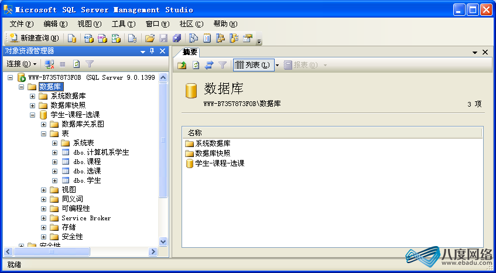This screenshot has height=273, width=496.
Task: Click the Synchronize arrows icon in summary toolbar
Action: (209, 65)
